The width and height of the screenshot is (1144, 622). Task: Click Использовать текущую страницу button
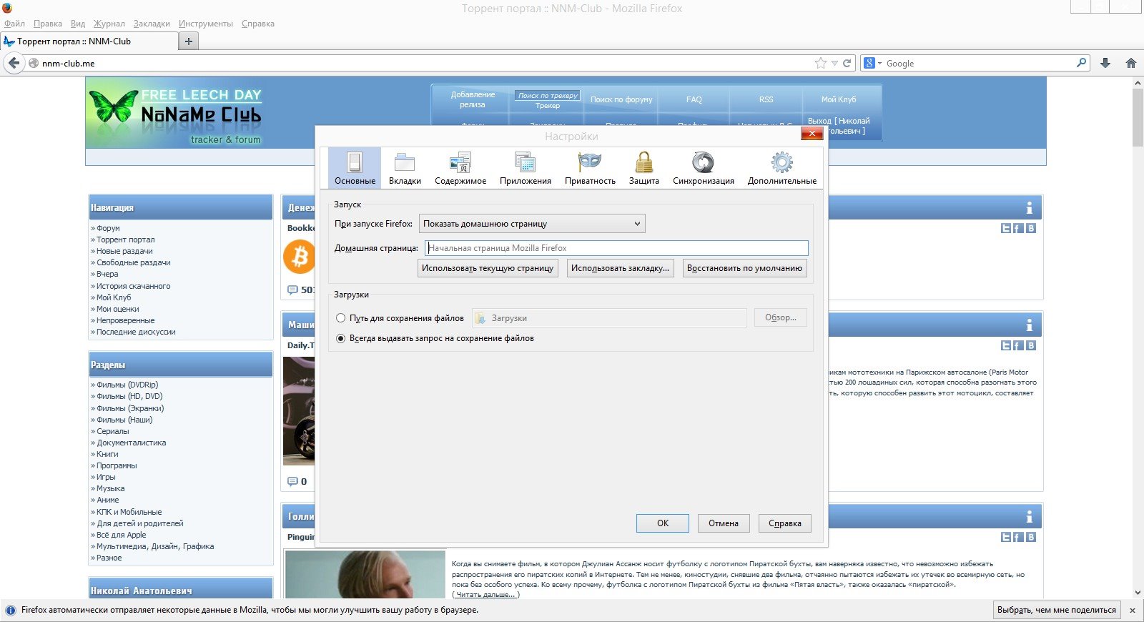coord(488,268)
